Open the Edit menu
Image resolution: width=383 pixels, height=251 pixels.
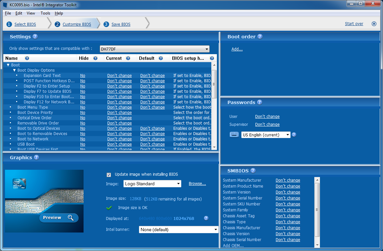tap(18, 13)
